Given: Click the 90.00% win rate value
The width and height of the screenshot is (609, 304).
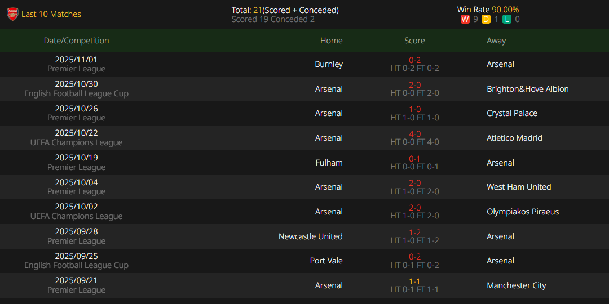Looking at the screenshot, I should [505, 10].
